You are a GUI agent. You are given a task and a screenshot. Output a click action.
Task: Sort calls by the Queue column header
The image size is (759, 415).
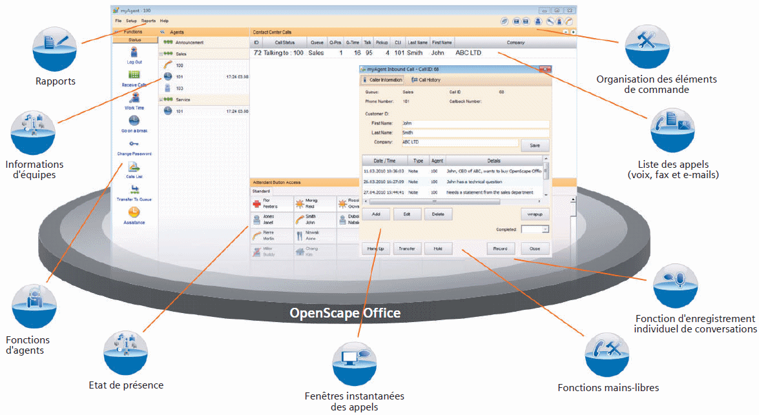click(317, 43)
